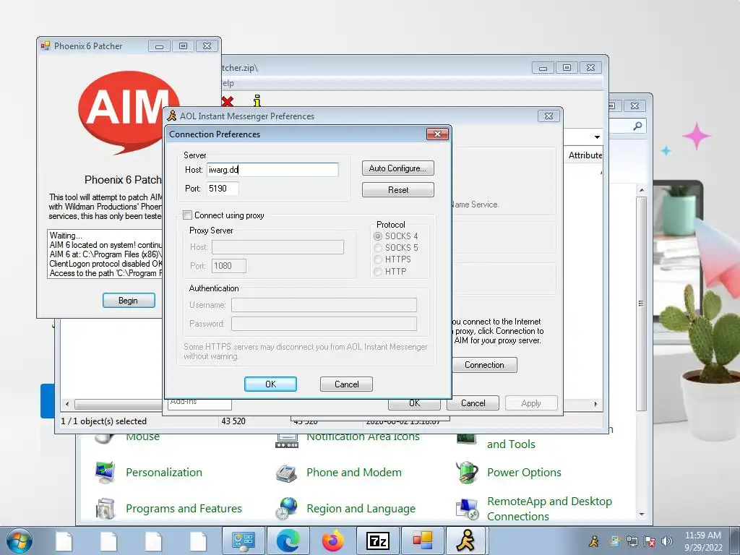
Task: Click Phoenix 6 Patcher title bar icon
Action: (46, 46)
